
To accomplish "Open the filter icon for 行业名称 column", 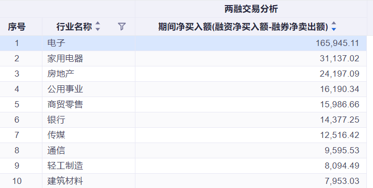I will (x=122, y=27).
